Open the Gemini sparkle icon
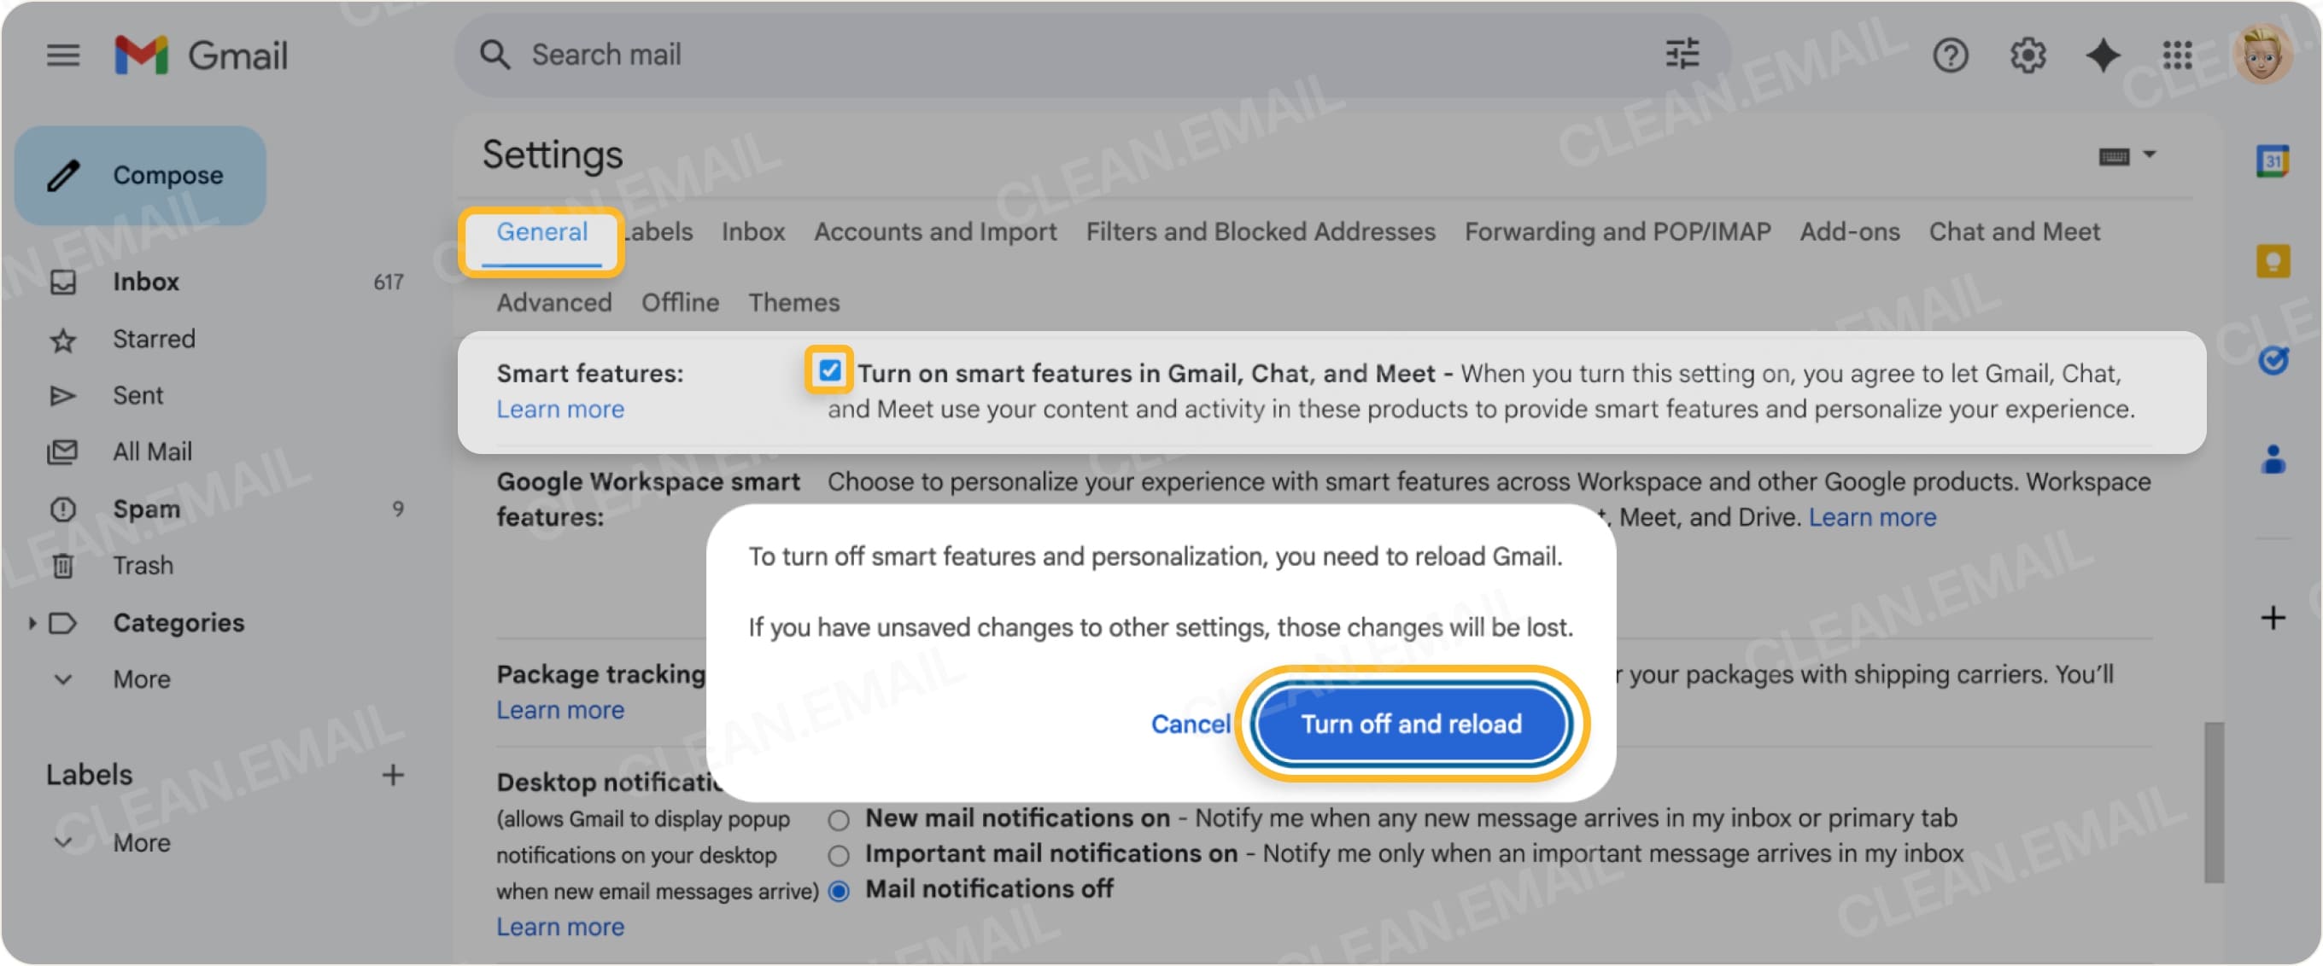 tap(2102, 55)
